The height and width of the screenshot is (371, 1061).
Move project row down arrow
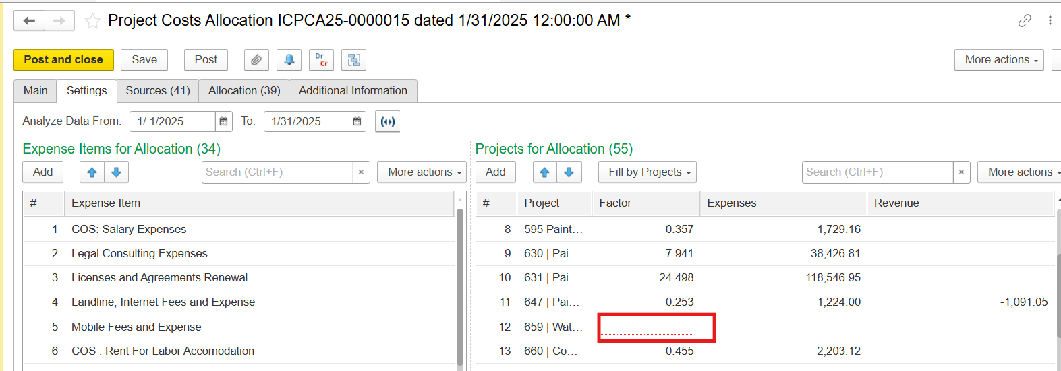[x=569, y=172]
